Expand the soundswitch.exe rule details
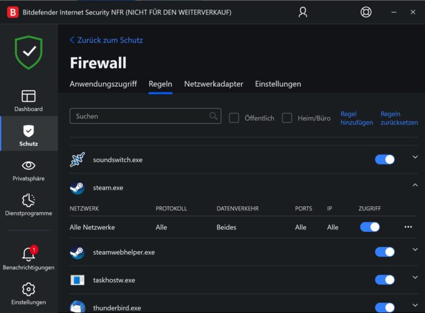 click(415, 157)
